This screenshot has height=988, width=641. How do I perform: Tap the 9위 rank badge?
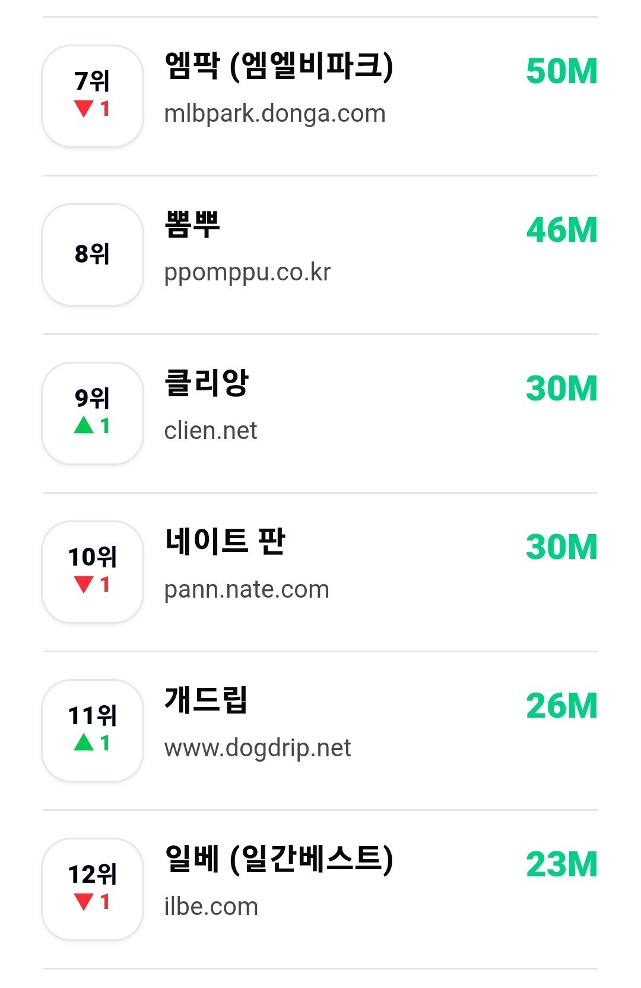[x=93, y=413]
